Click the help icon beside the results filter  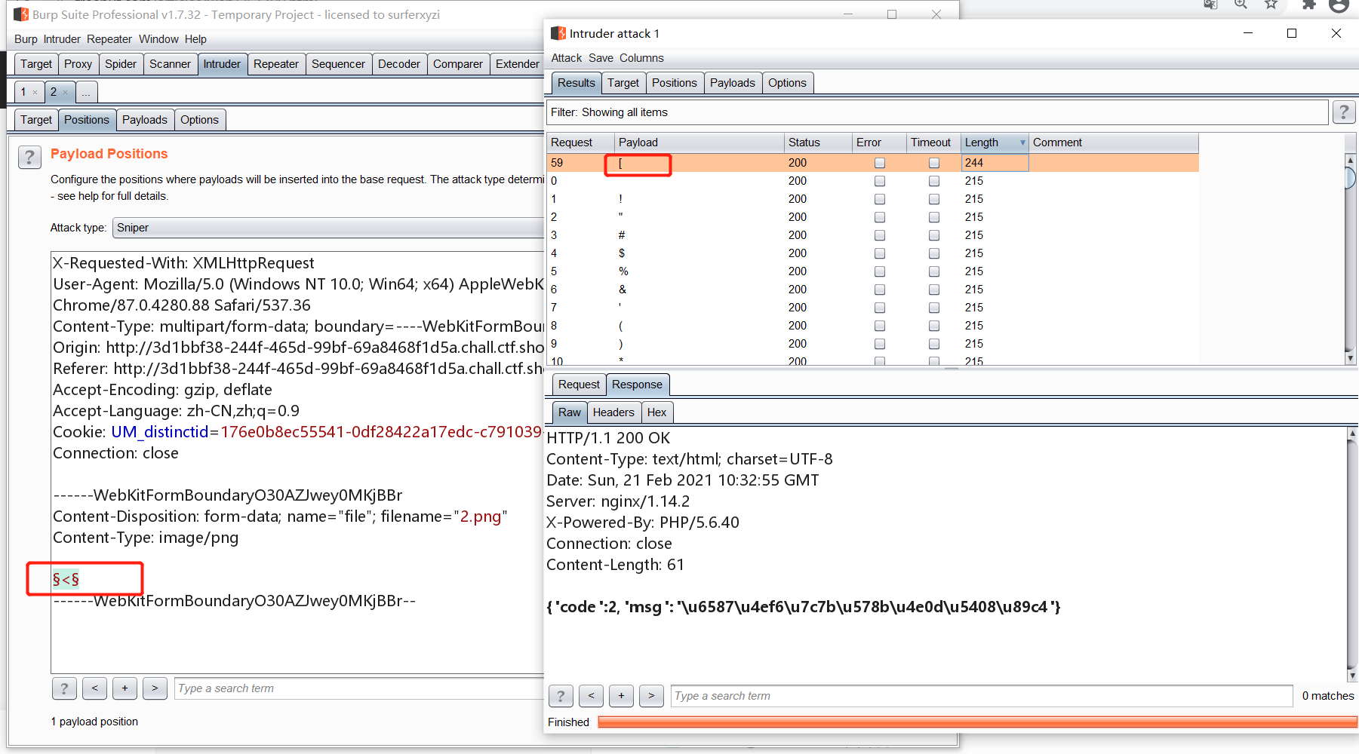(x=1343, y=112)
